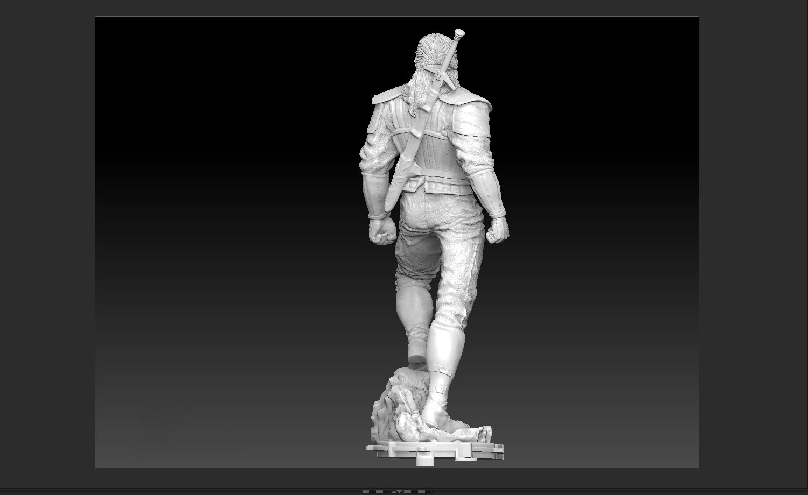Click the sword pommel above the head
Screen dimensions: 808x495
coord(458,33)
